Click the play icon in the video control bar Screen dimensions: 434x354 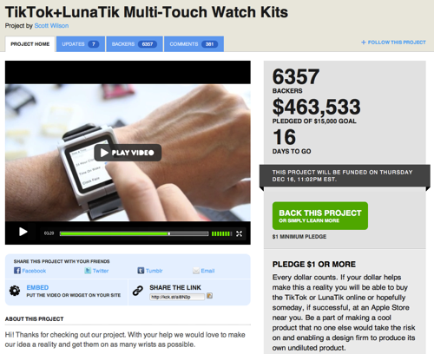click(x=23, y=232)
